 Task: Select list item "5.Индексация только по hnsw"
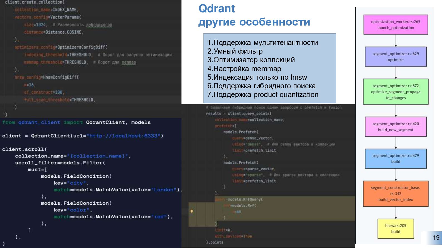point(257,77)
